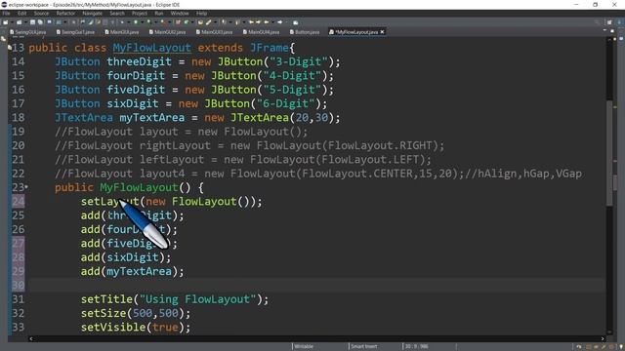Image resolution: width=625 pixels, height=351 pixels.
Task: Open the Back history dropdown arrow
Action: tap(272, 22)
